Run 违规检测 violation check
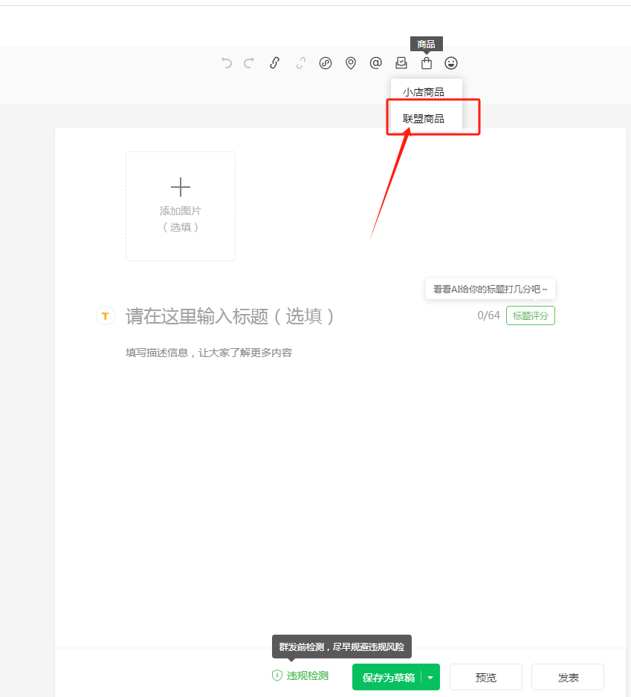The width and height of the screenshot is (631, 697). pos(300,677)
